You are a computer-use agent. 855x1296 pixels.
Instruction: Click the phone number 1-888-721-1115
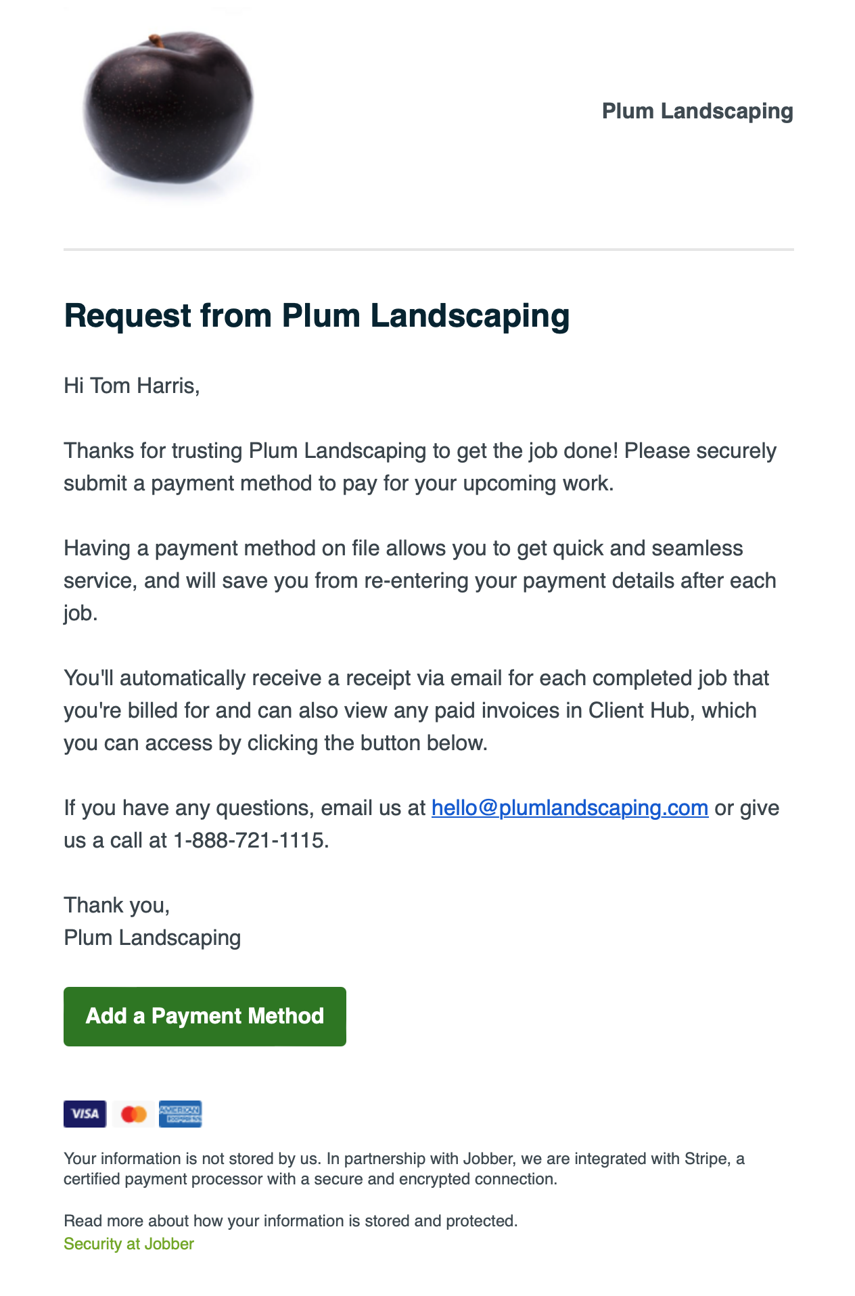coord(250,840)
